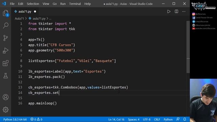Open the Help menu
Viewport: 217px width, 122px height.
(x=87, y=4)
